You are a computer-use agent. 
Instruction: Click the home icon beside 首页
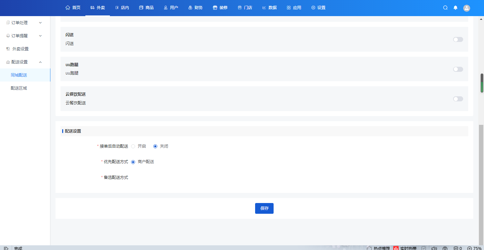[68, 8]
